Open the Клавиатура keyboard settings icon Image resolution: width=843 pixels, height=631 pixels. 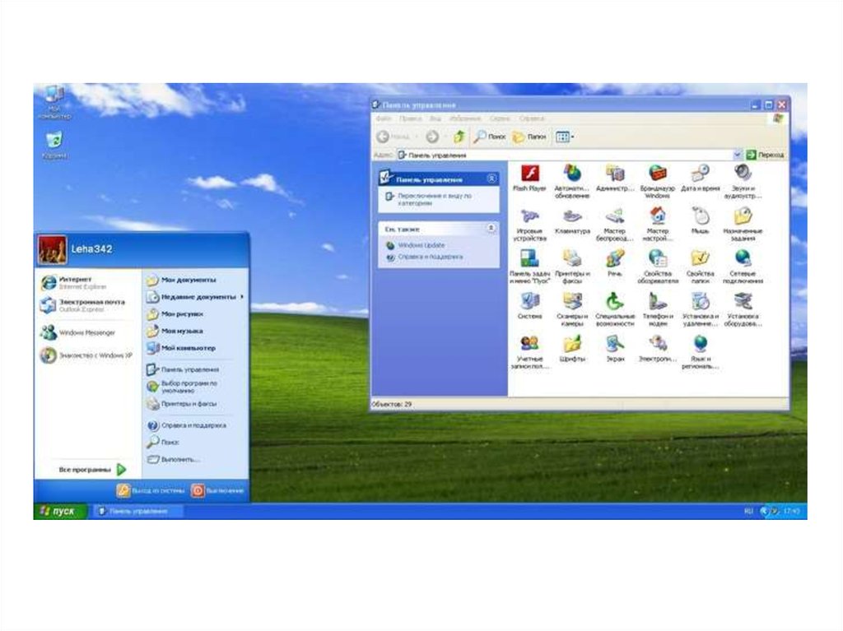pos(571,217)
